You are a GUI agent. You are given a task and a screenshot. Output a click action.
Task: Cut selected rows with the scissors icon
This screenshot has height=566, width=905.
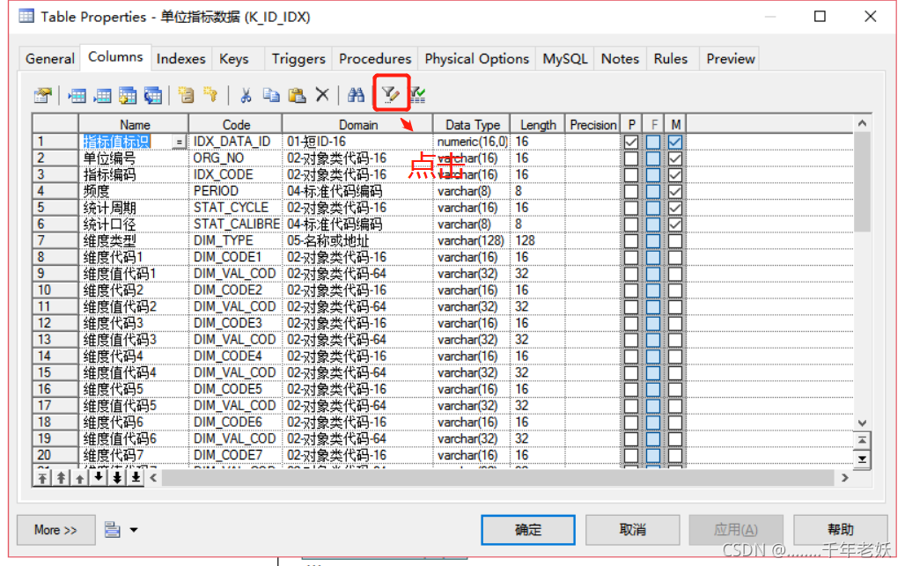coord(246,94)
